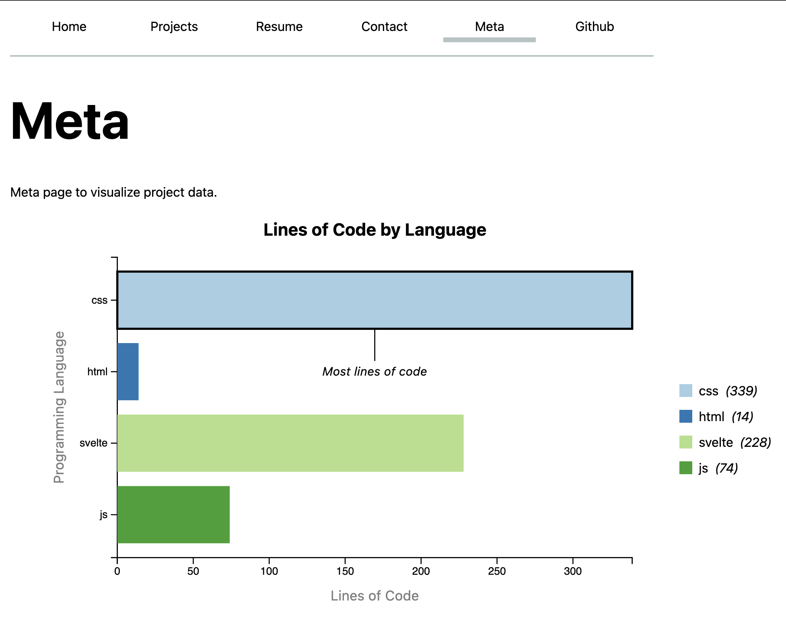
Task: Click the 'Lines of Code' axis label
Action: pos(374,596)
